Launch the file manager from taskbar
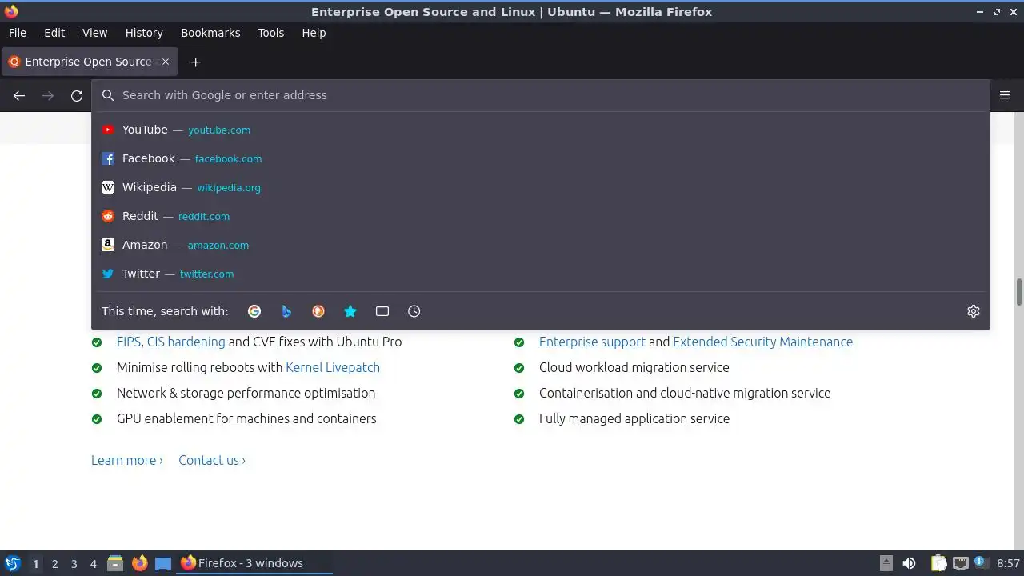The height and width of the screenshot is (576, 1024). [x=115, y=563]
